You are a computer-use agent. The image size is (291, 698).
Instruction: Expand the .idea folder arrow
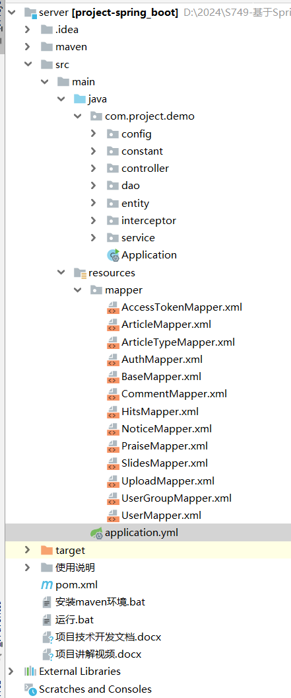(x=28, y=29)
